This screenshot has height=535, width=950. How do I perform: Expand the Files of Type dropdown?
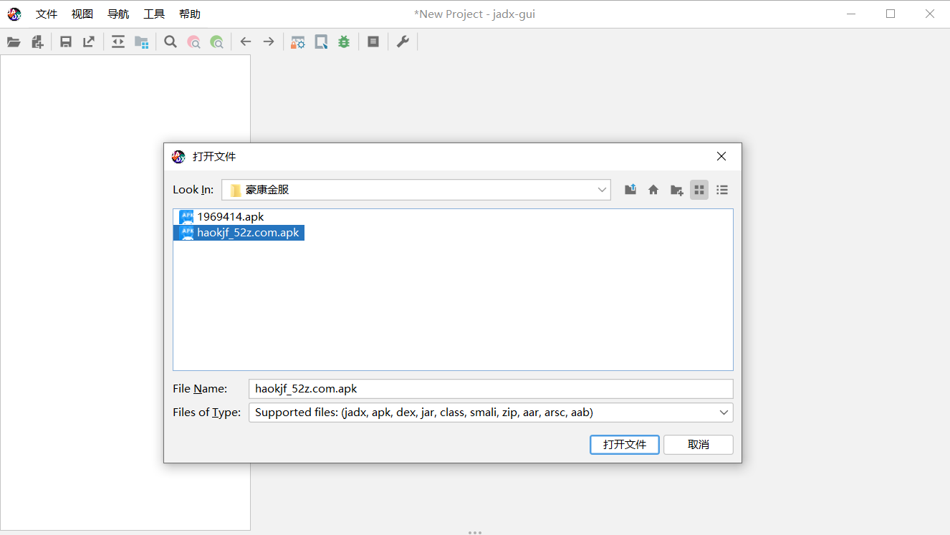click(724, 413)
